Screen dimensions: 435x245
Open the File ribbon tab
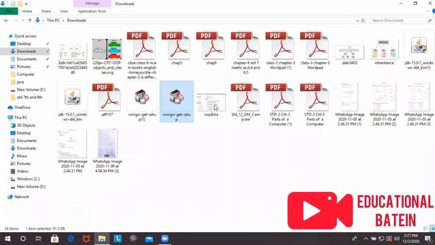[x=9, y=12]
